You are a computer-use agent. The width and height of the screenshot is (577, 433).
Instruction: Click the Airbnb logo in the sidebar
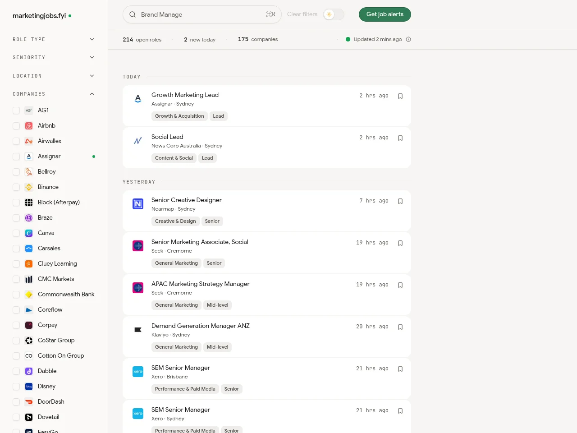[x=29, y=126]
